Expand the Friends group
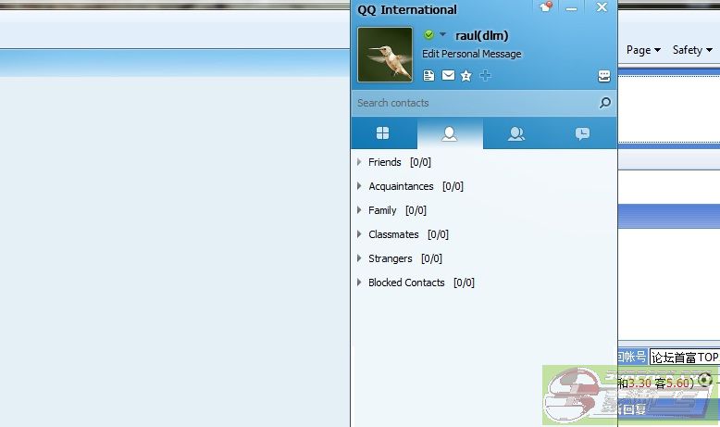Screen dimensions: 720x427 (x=359, y=162)
